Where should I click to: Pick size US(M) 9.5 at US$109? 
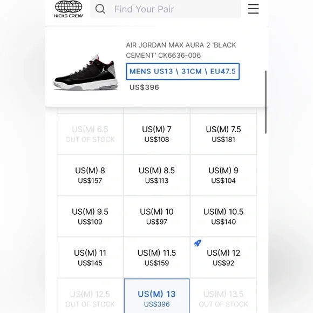click(90, 216)
